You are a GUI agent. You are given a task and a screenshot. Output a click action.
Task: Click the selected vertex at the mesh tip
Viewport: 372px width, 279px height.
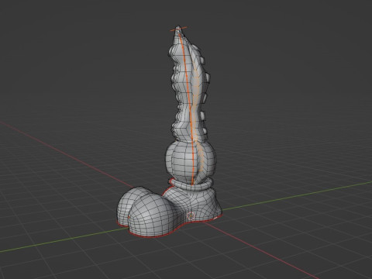[x=178, y=29]
